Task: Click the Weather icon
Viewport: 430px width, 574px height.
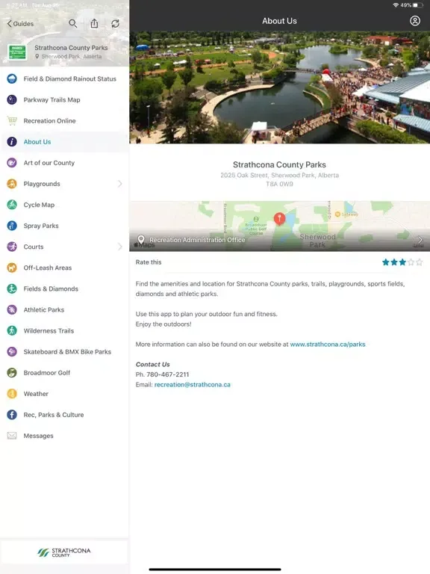Action: tap(12, 394)
